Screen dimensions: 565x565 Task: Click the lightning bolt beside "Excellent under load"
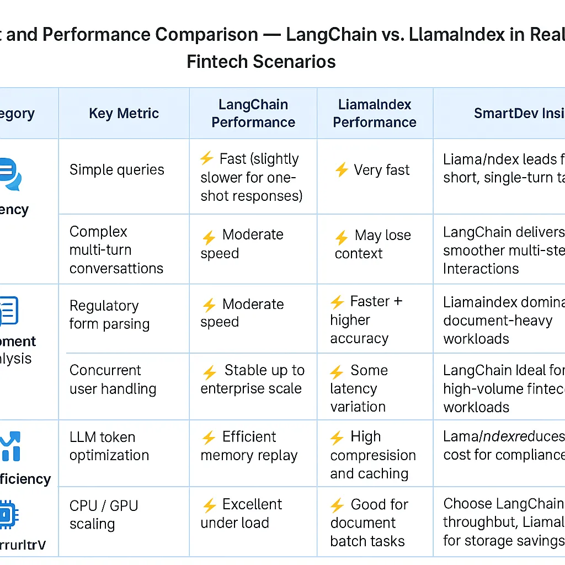click(x=209, y=506)
